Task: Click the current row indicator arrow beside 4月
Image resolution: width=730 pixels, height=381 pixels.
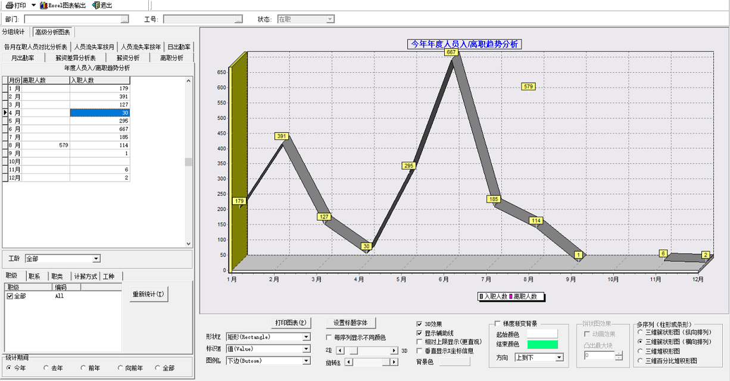Action: pyautogui.click(x=5, y=113)
